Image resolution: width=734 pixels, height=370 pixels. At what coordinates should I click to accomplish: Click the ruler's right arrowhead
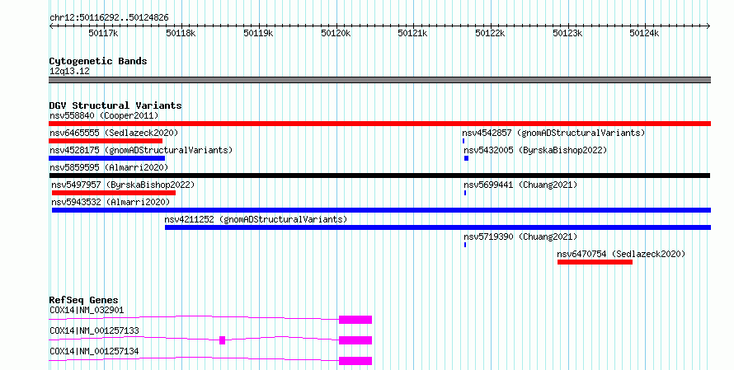click(x=708, y=26)
